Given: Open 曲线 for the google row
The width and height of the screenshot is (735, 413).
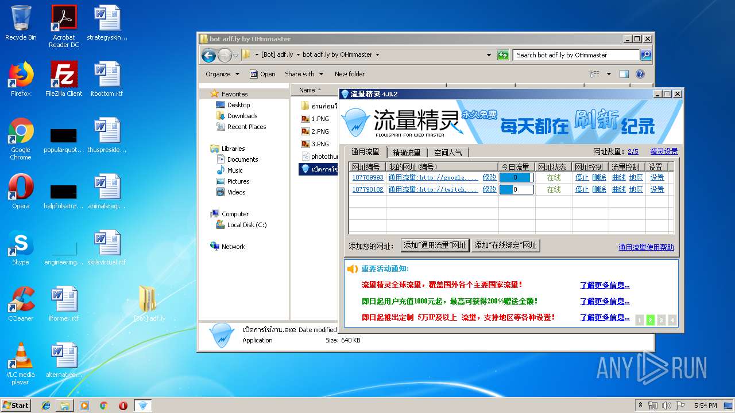Looking at the screenshot, I should click(x=618, y=178).
